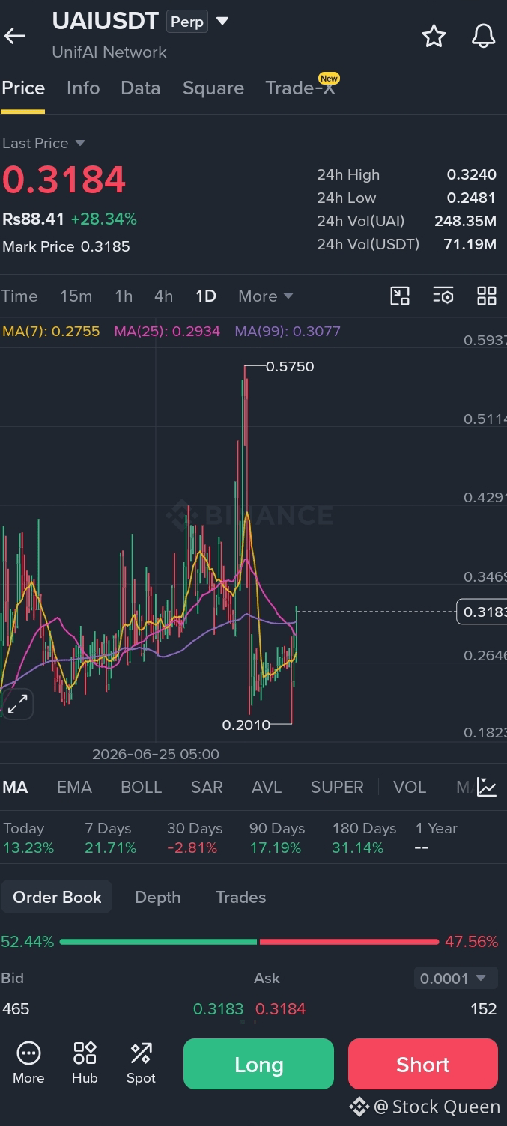Switch to the Trades tab
Image resolution: width=507 pixels, height=1126 pixels.
point(241,897)
